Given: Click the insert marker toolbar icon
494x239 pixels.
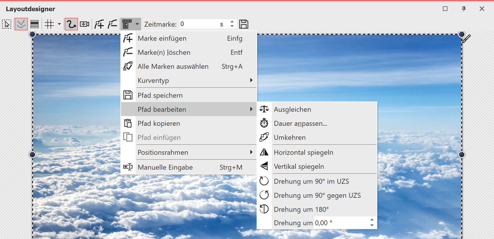Looking at the screenshot, I should pos(99,24).
